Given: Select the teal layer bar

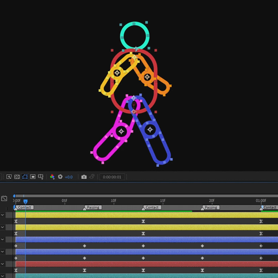Looking at the screenshot, I should [146, 276].
